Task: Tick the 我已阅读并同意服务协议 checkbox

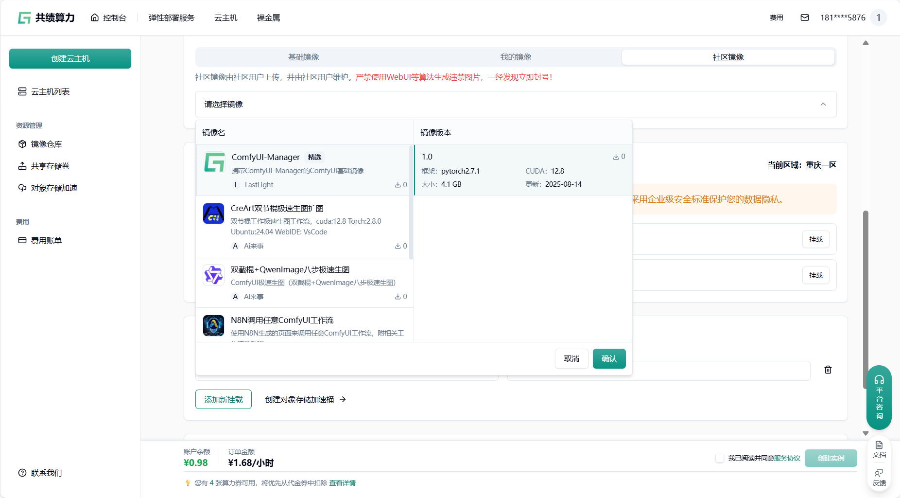Action: [x=720, y=458]
